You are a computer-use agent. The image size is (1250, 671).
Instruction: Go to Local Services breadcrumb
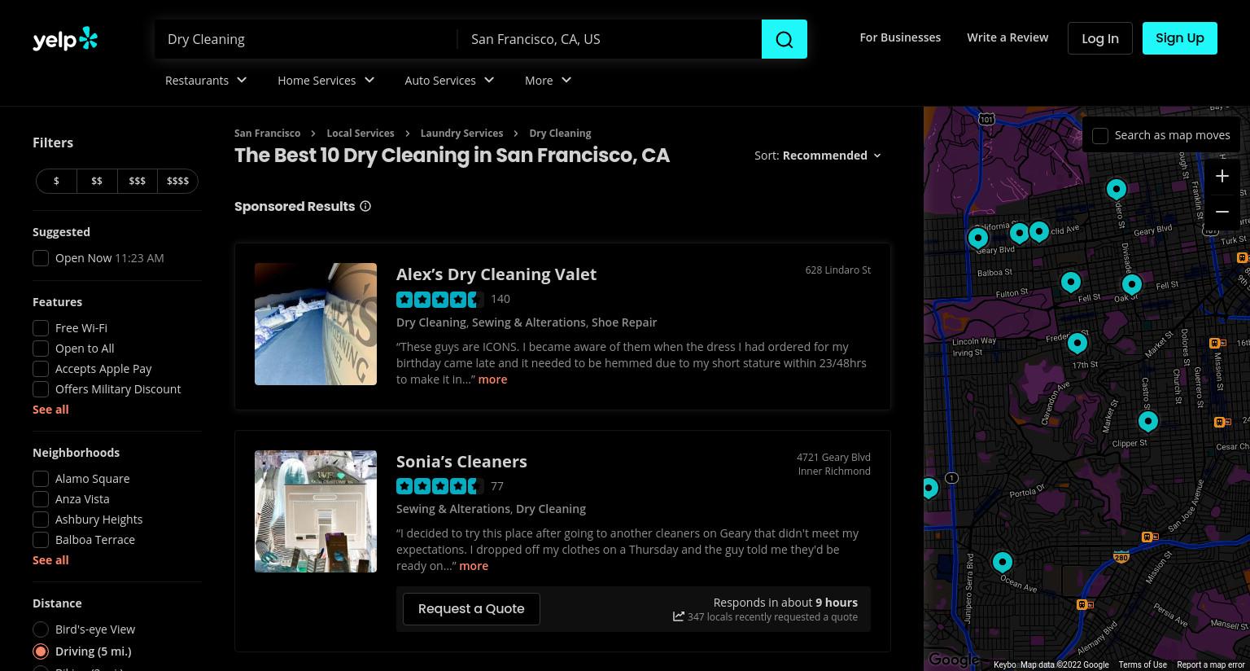tap(361, 134)
